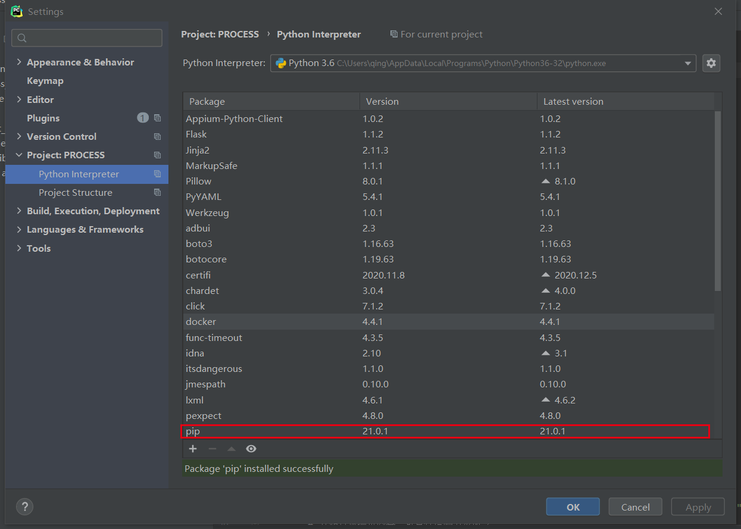Confirm changes with the OK button
This screenshot has height=529, width=741.
coord(573,506)
